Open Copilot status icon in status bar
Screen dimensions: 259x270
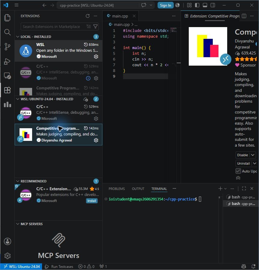coord(244,267)
